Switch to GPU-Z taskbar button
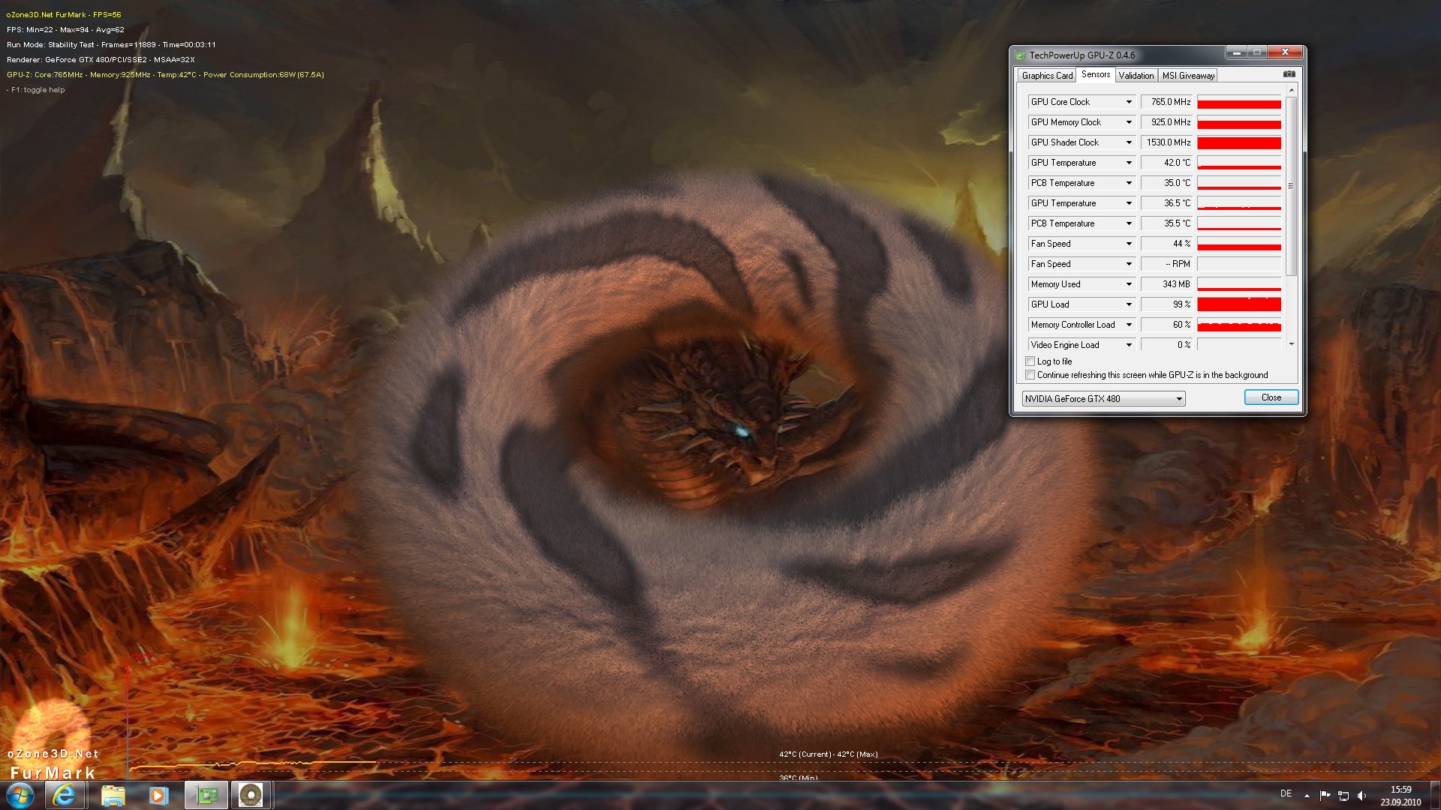 click(206, 795)
